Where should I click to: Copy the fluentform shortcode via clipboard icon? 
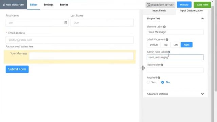click(149, 5)
